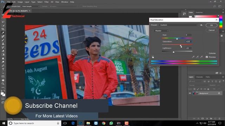Switch to the Channels tab
225x126 pixels.
pos(199,77)
